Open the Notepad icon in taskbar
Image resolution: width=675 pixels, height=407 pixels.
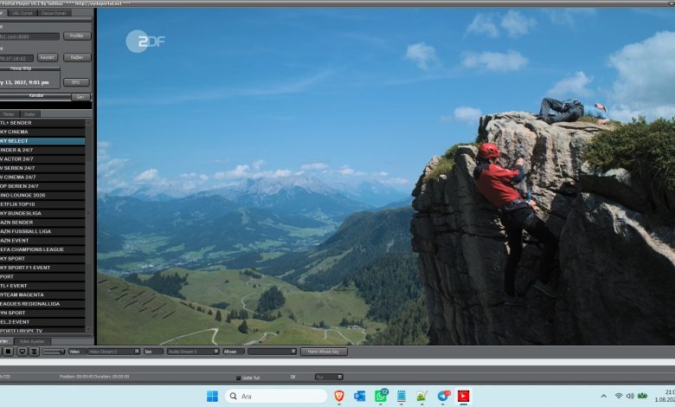[x=402, y=396]
